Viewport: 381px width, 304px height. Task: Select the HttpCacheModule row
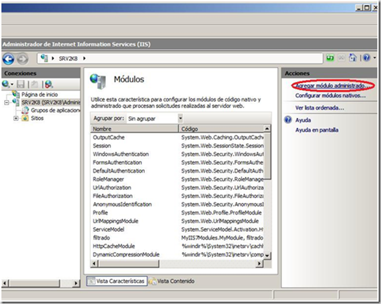177,246
